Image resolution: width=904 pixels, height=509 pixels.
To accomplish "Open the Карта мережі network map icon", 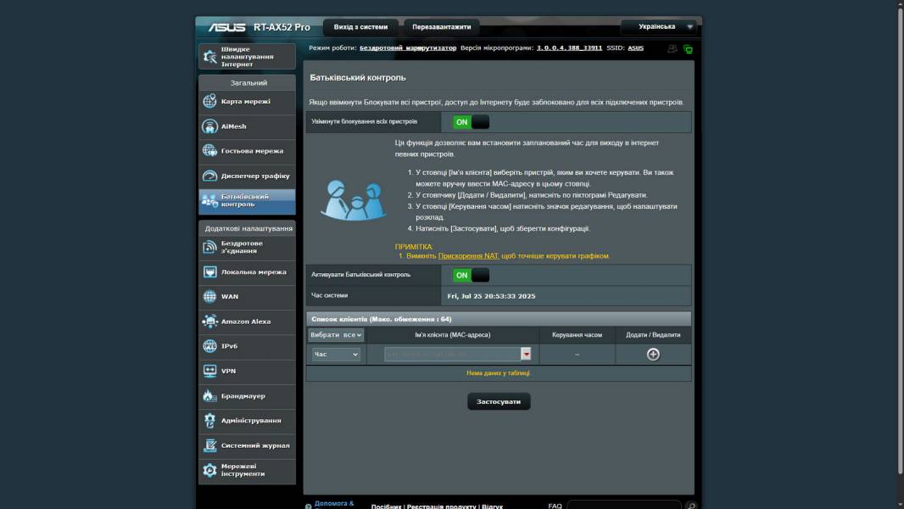I will [x=209, y=102].
